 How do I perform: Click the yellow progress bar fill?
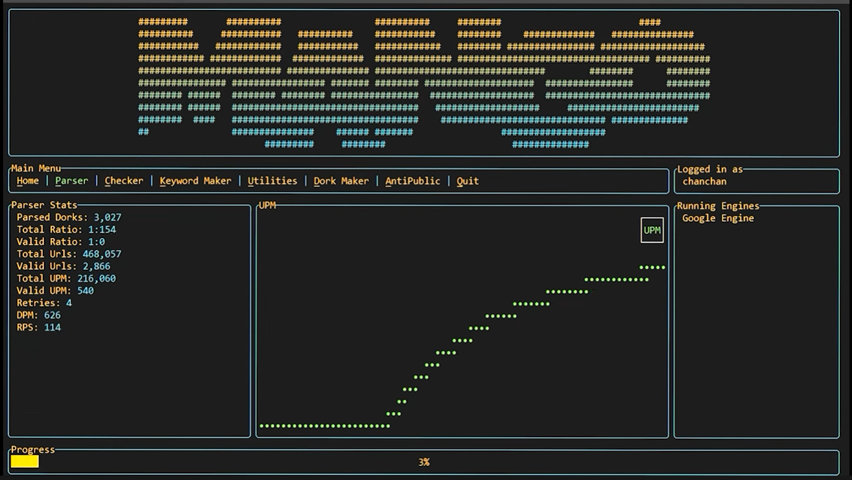(x=25, y=461)
